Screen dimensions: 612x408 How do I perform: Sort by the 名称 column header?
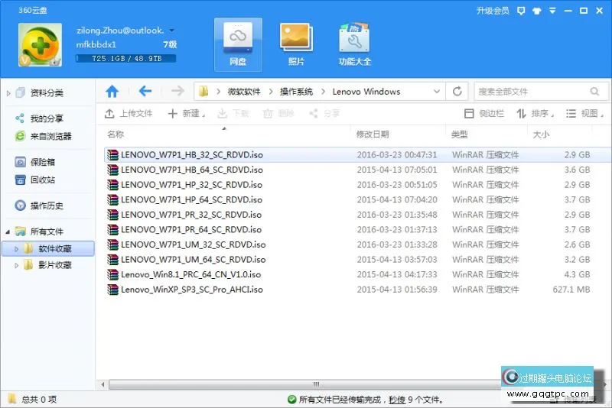[x=116, y=134]
